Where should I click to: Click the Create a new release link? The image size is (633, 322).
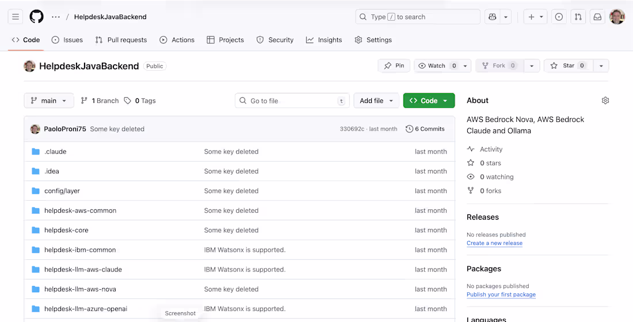tap(494, 243)
